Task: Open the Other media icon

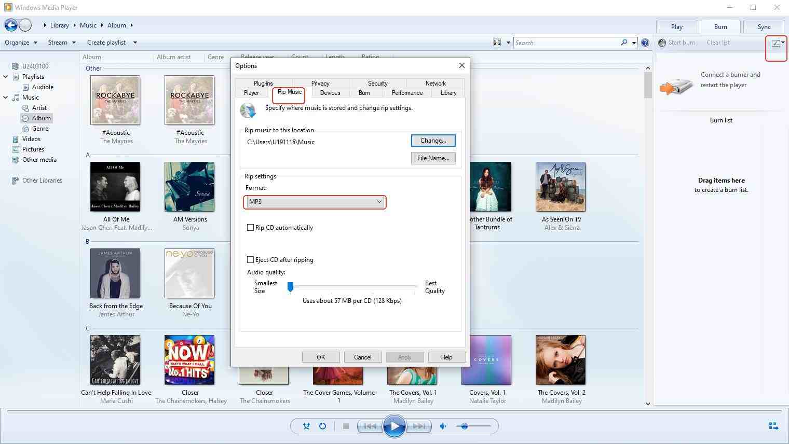Action: (16, 160)
